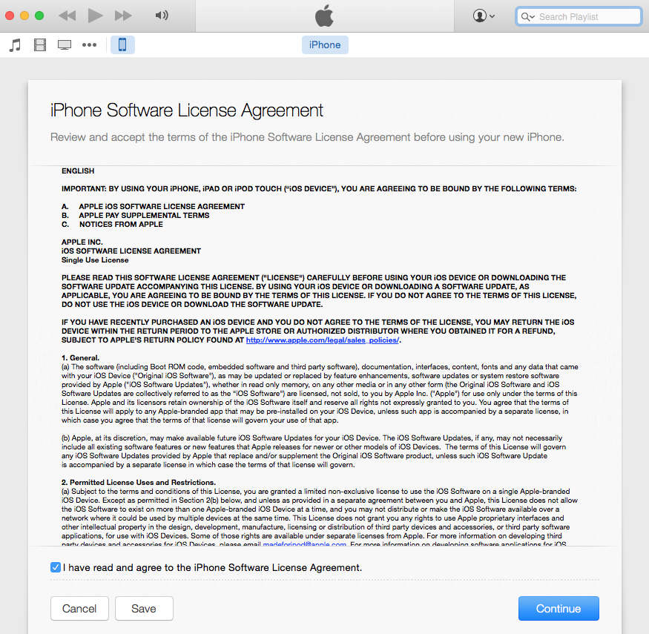649x634 pixels.
Task: Click the Apple logo in display area
Action: 324,16
